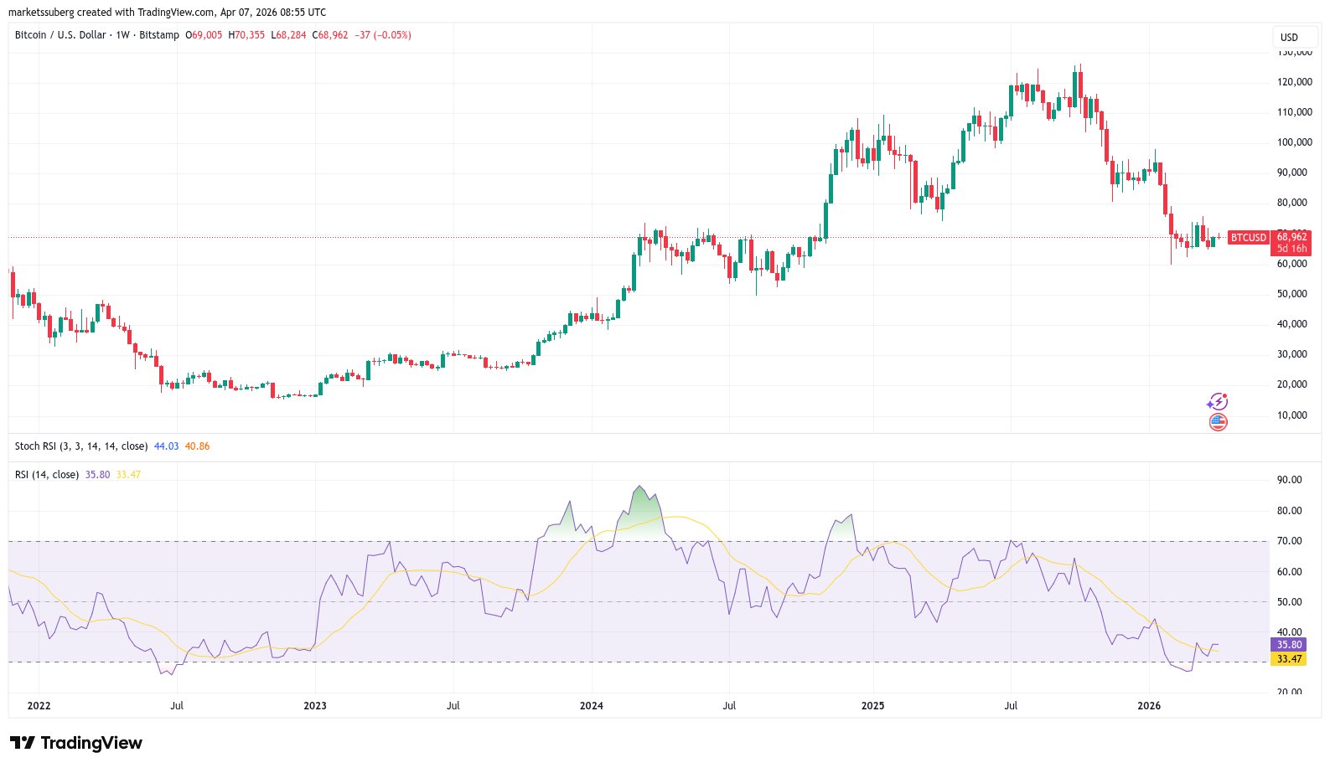Select the Stoch RSI indicator legend
The width and height of the screenshot is (1330, 768).
80,446
